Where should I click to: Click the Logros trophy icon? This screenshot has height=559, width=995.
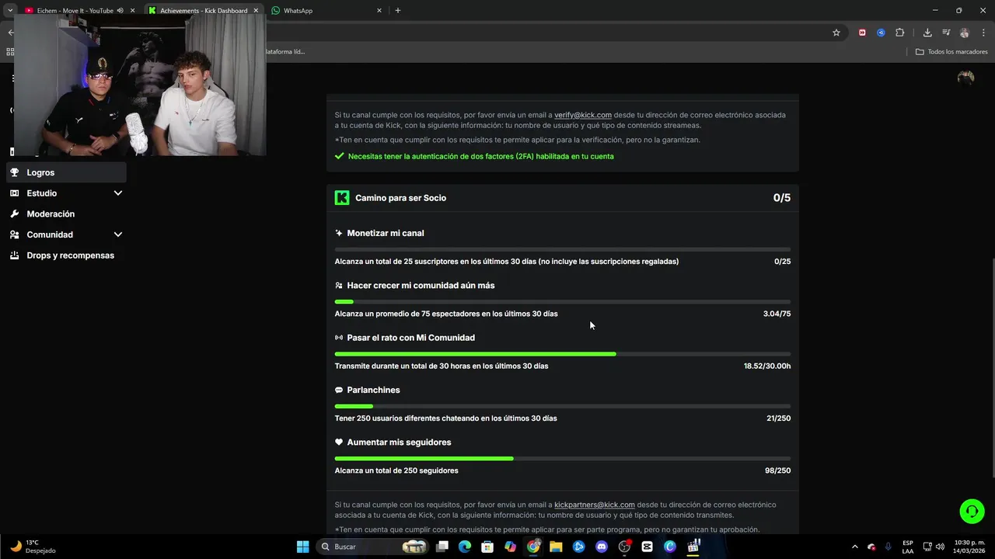pos(14,172)
